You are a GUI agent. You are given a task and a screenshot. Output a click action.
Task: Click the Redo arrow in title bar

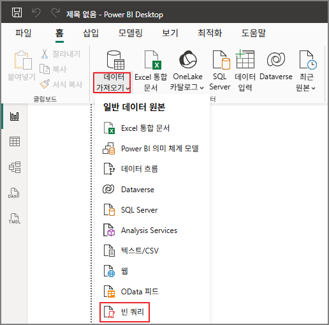pyautogui.click(x=55, y=13)
